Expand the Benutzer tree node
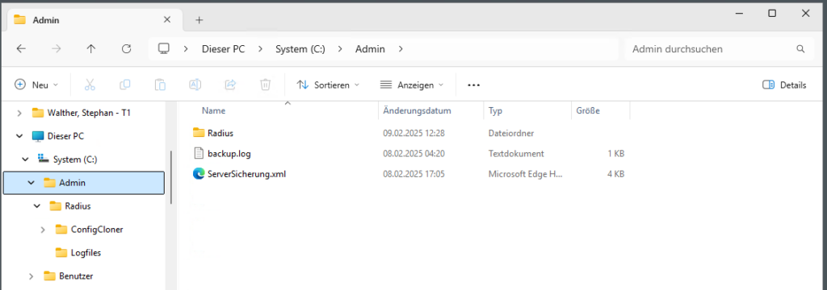 (31, 275)
